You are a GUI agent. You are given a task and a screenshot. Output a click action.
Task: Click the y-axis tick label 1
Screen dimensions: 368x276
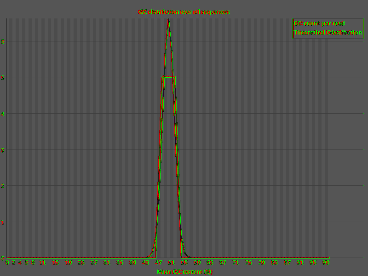click(x=3, y=222)
